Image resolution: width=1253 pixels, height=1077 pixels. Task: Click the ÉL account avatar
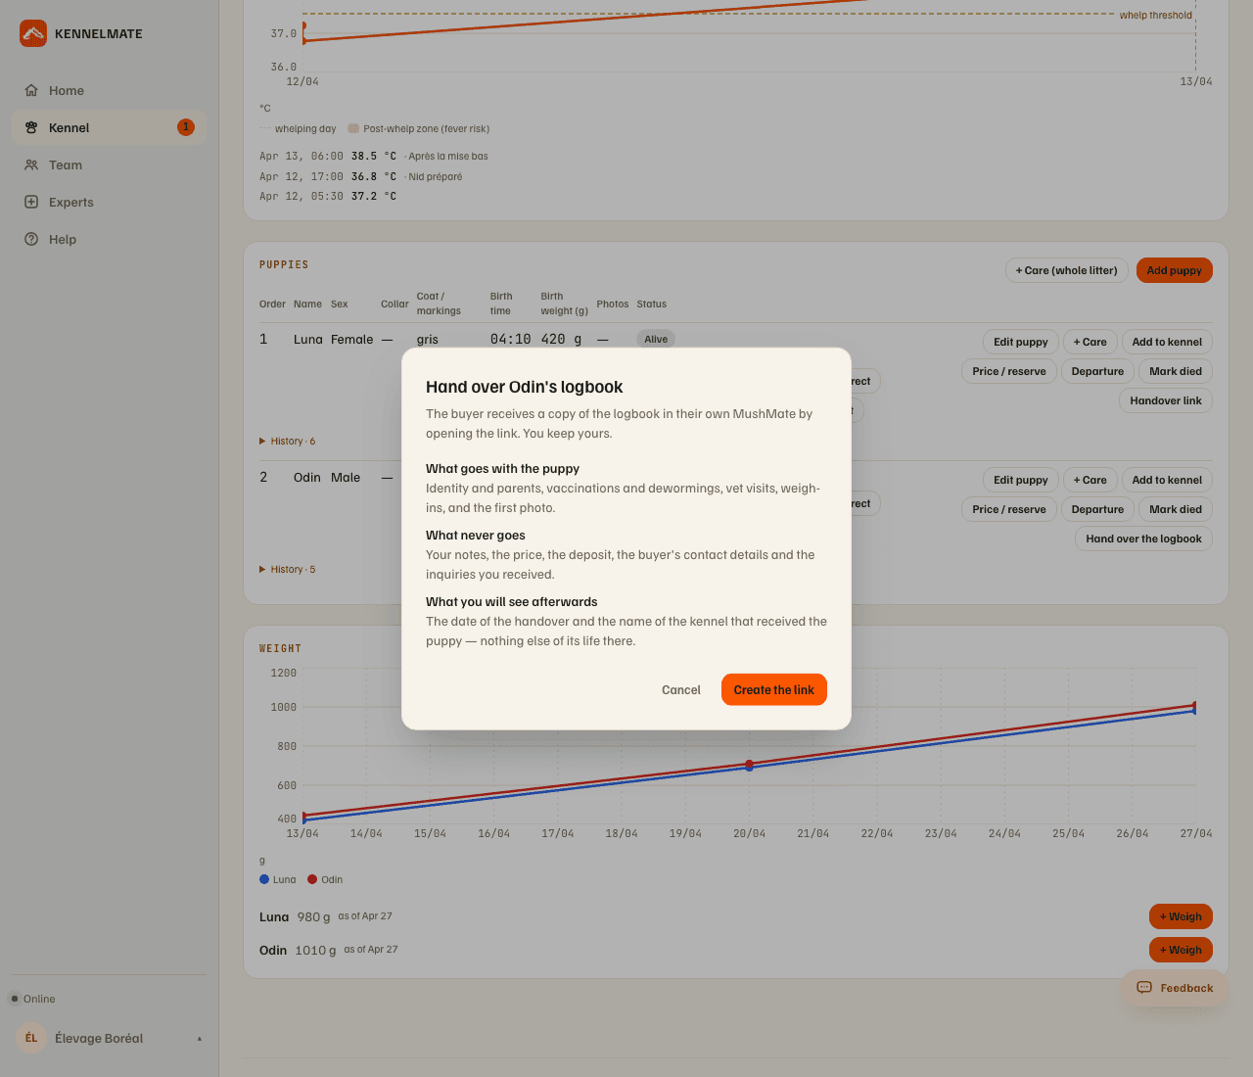point(31,1038)
